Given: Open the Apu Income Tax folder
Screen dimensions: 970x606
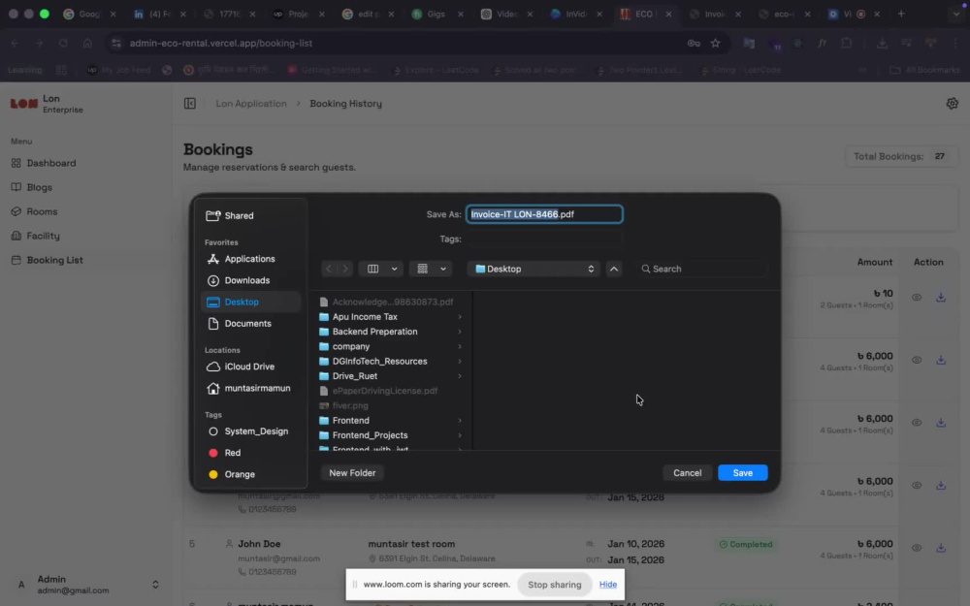Looking at the screenshot, I should (391, 317).
